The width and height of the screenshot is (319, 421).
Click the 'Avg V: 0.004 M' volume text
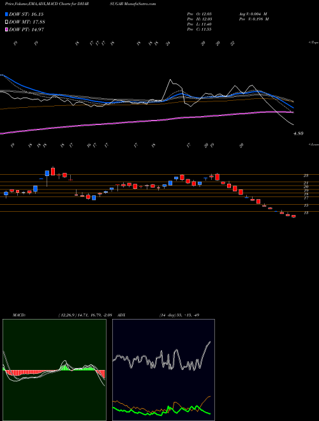pos(253,14)
